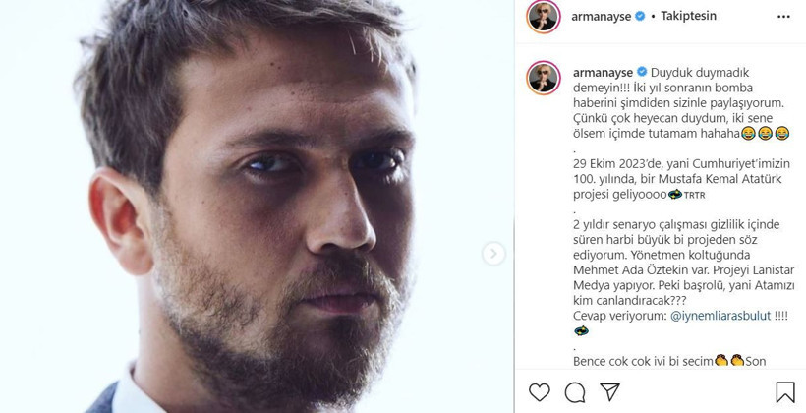Click the verified badge in the header

coord(641,17)
